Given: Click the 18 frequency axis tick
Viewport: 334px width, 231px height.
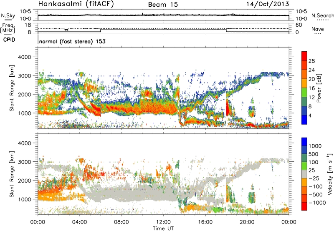Looking at the screenshot, I should click(x=28, y=25).
